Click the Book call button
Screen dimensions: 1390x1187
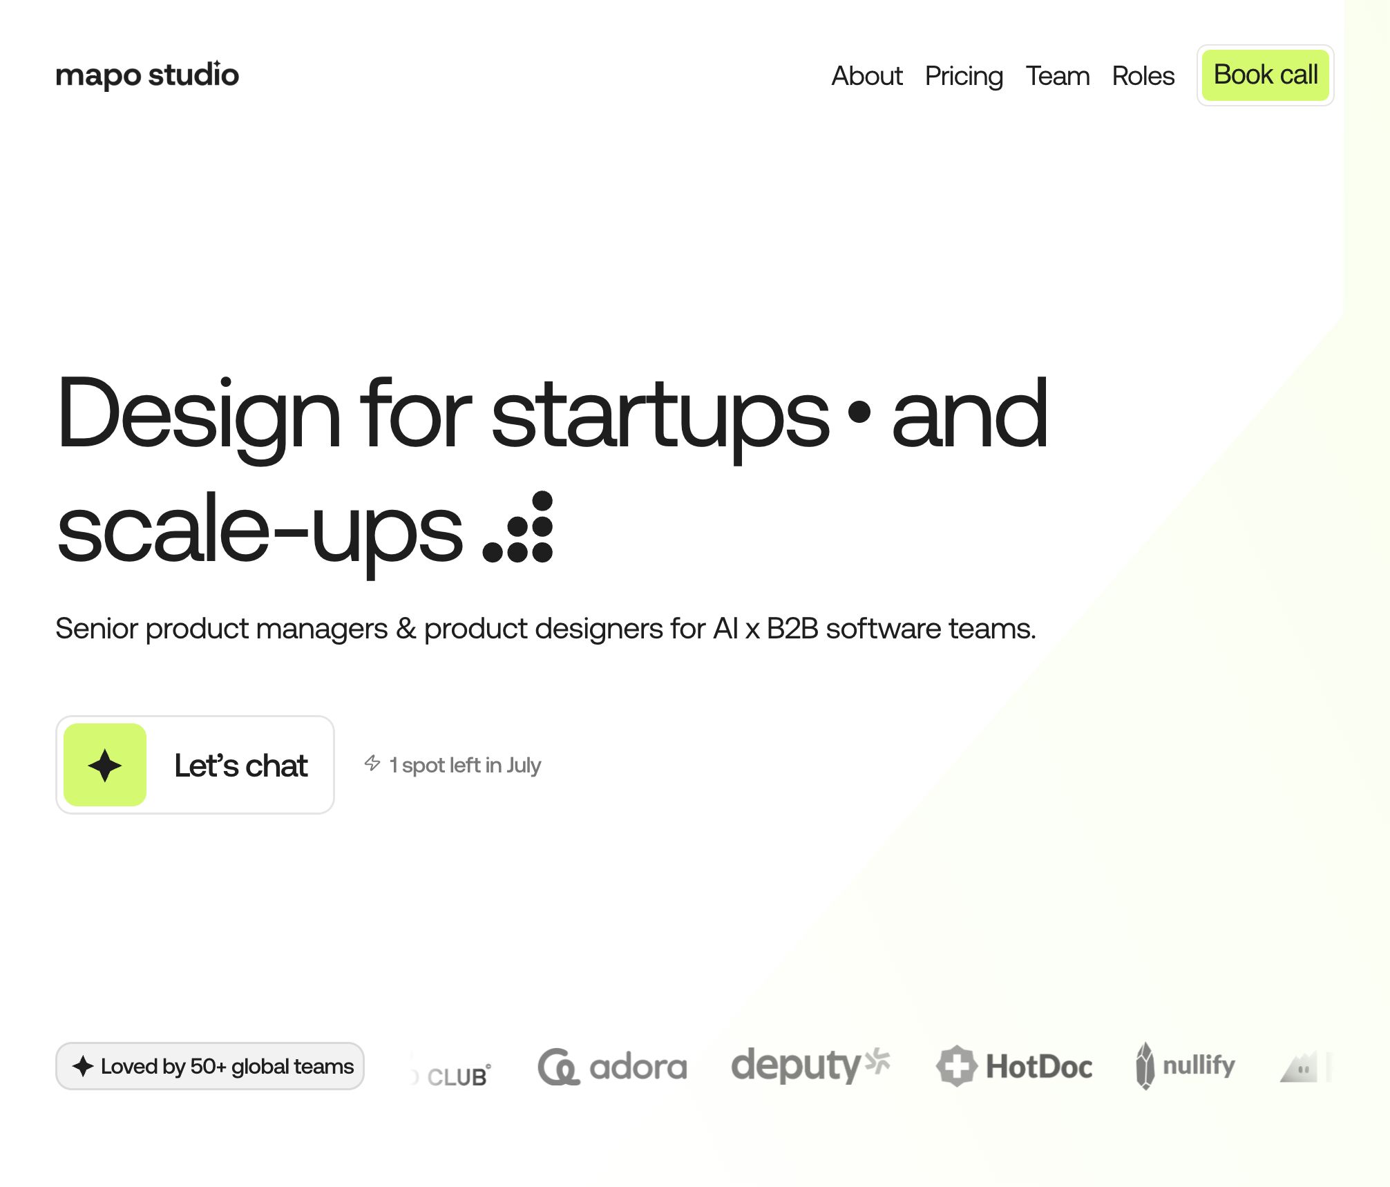pyautogui.click(x=1265, y=75)
